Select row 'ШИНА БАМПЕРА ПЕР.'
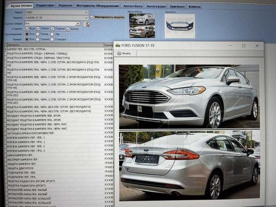The width and height of the screenshot is (276, 207). coord(59,155)
